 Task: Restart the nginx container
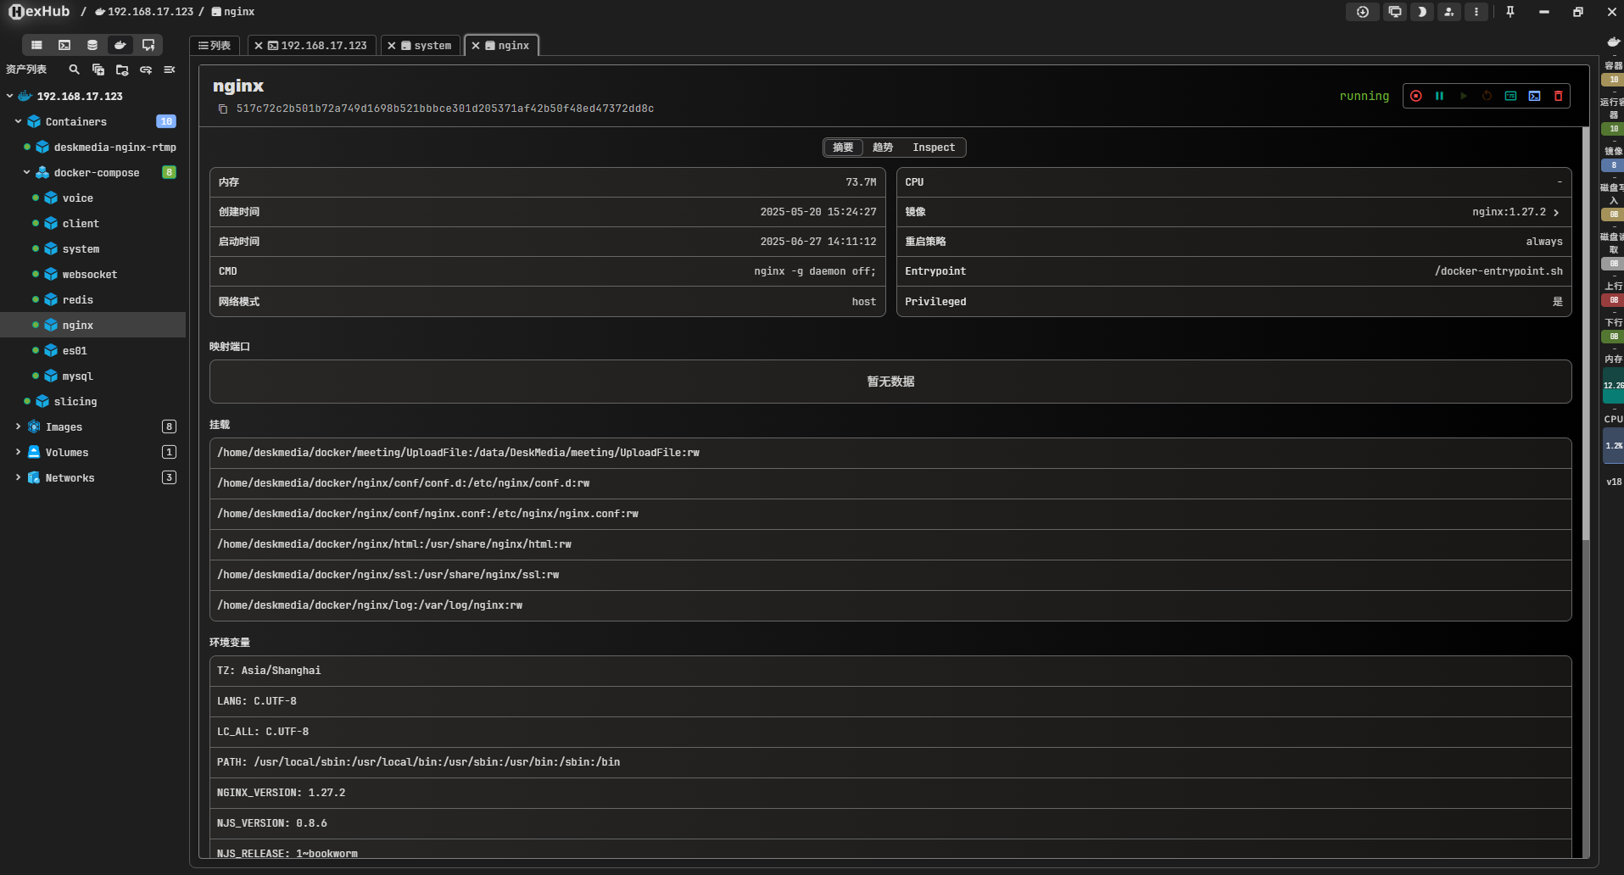1487,96
